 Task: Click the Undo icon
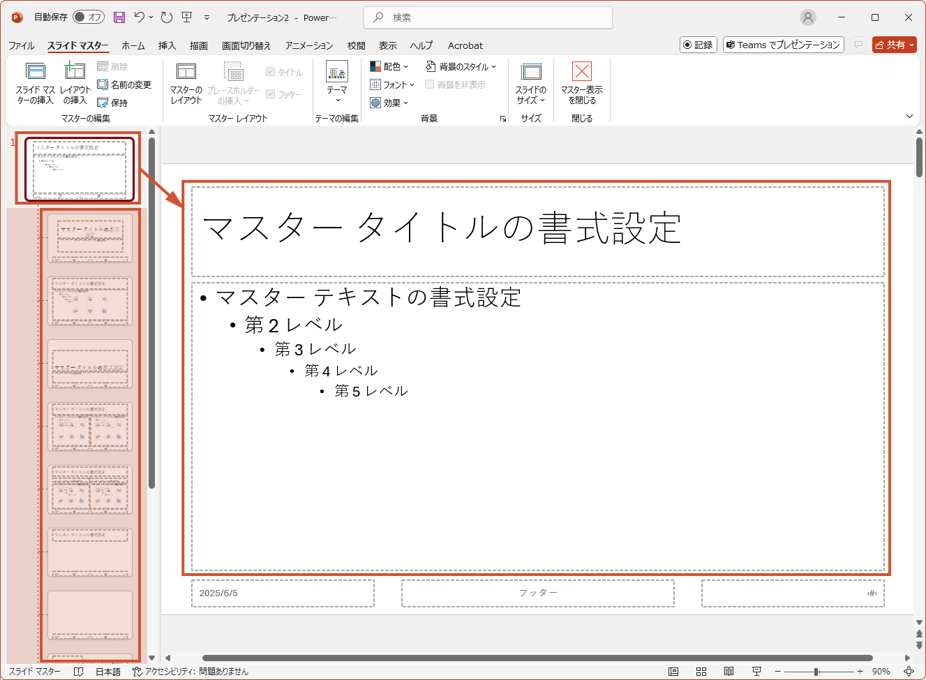point(140,17)
